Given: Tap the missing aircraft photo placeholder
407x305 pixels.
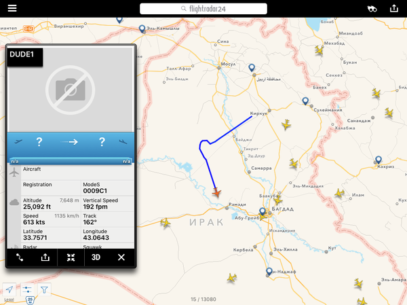Looking at the screenshot, I should pos(71,90).
